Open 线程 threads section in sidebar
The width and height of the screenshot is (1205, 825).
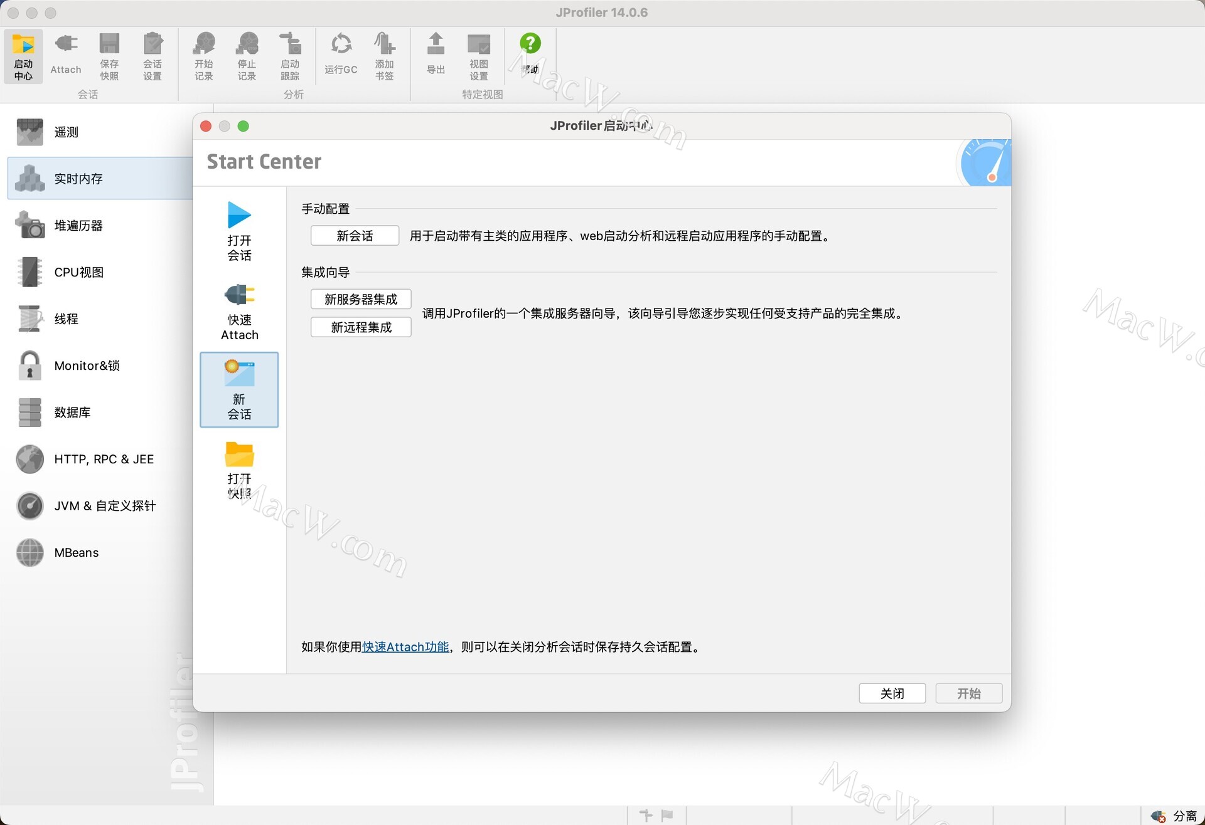click(100, 318)
